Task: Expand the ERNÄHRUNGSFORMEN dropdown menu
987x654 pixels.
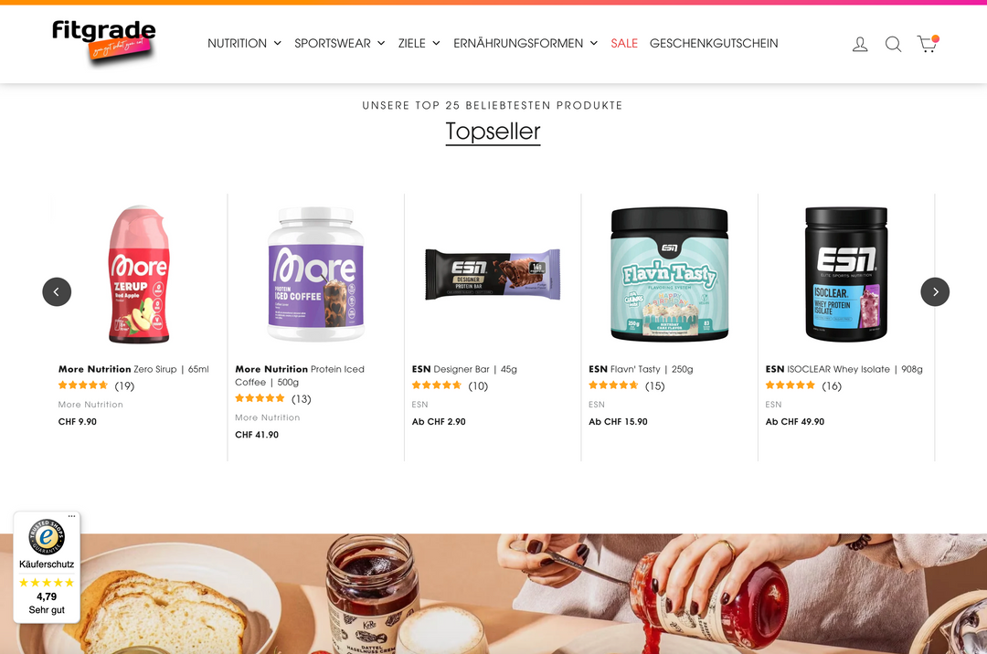Action: pyautogui.click(x=525, y=44)
